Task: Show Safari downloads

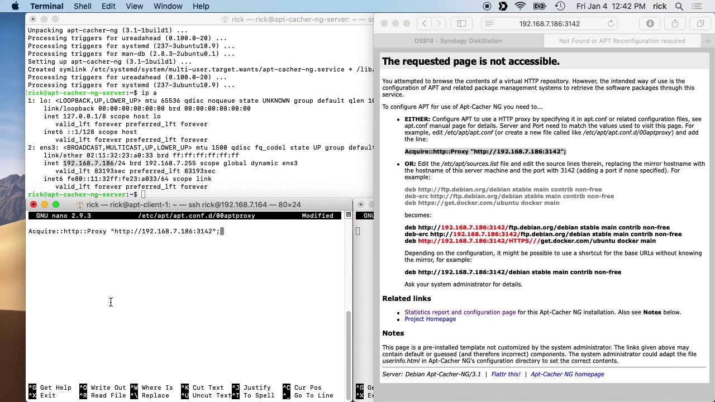Action: point(650,23)
